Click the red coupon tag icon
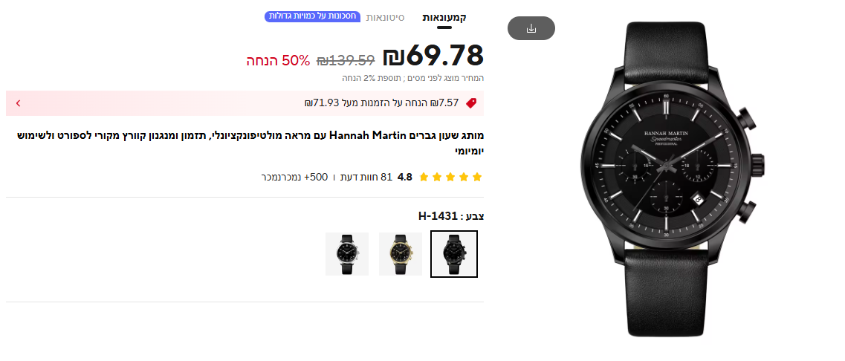The image size is (845, 361). (471, 103)
